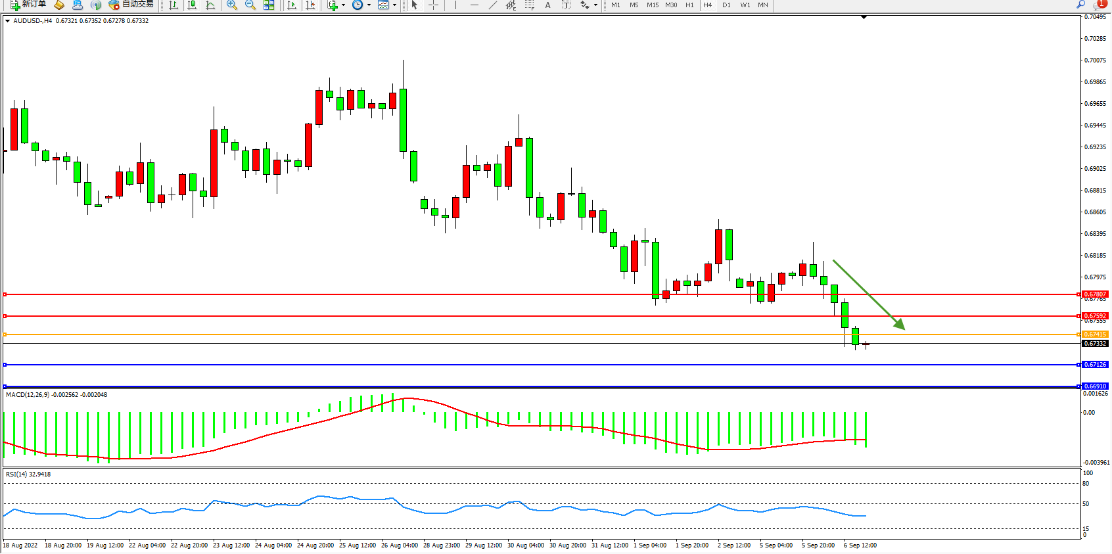Zoom in on the chart

click(231, 5)
